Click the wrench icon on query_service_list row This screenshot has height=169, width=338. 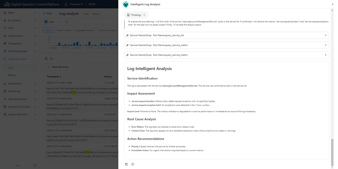(x=127, y=35)
